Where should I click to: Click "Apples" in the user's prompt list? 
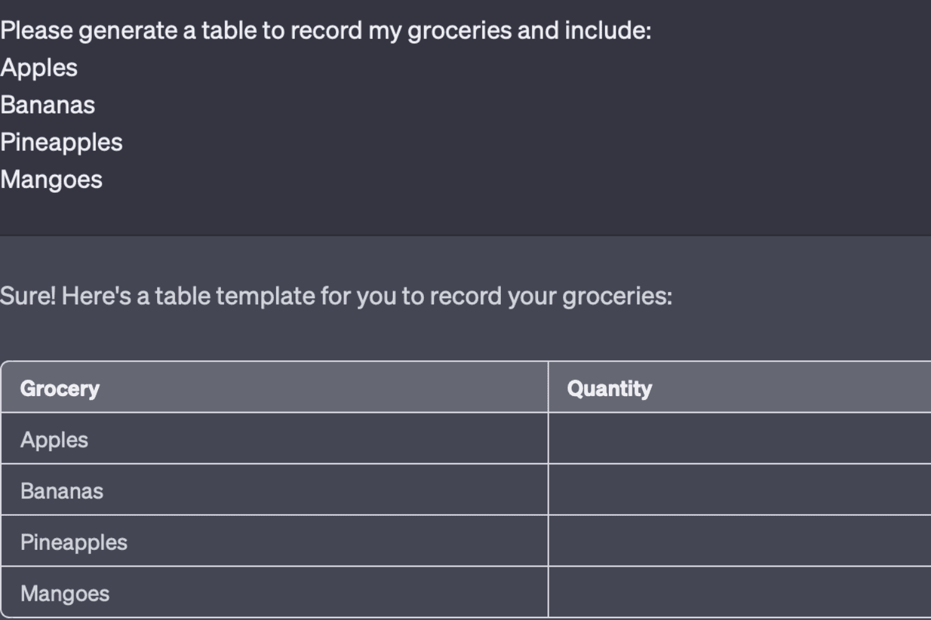[x=39, y=68]
